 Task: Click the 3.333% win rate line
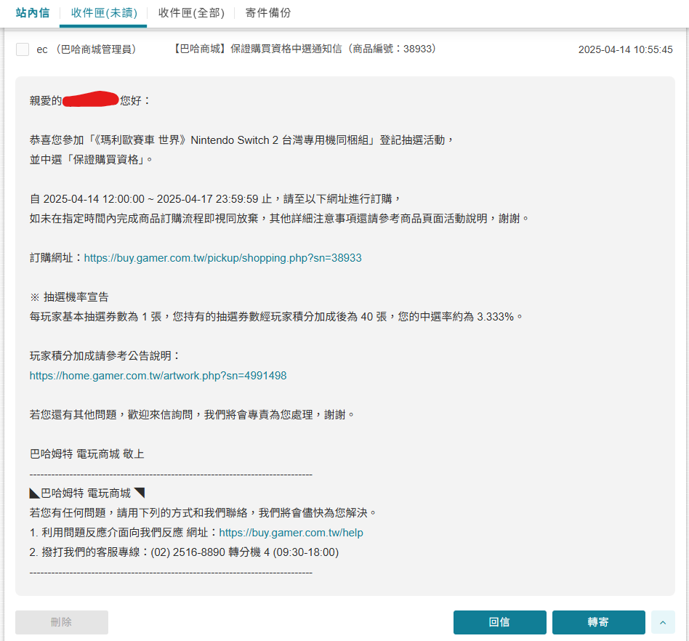[276, 317]
